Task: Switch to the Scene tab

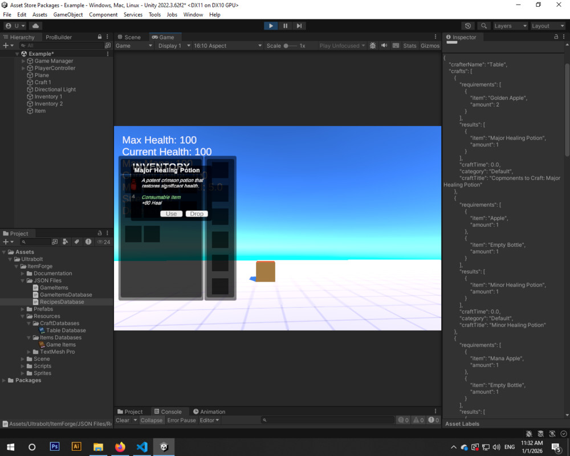Action: tap(131, 36)
